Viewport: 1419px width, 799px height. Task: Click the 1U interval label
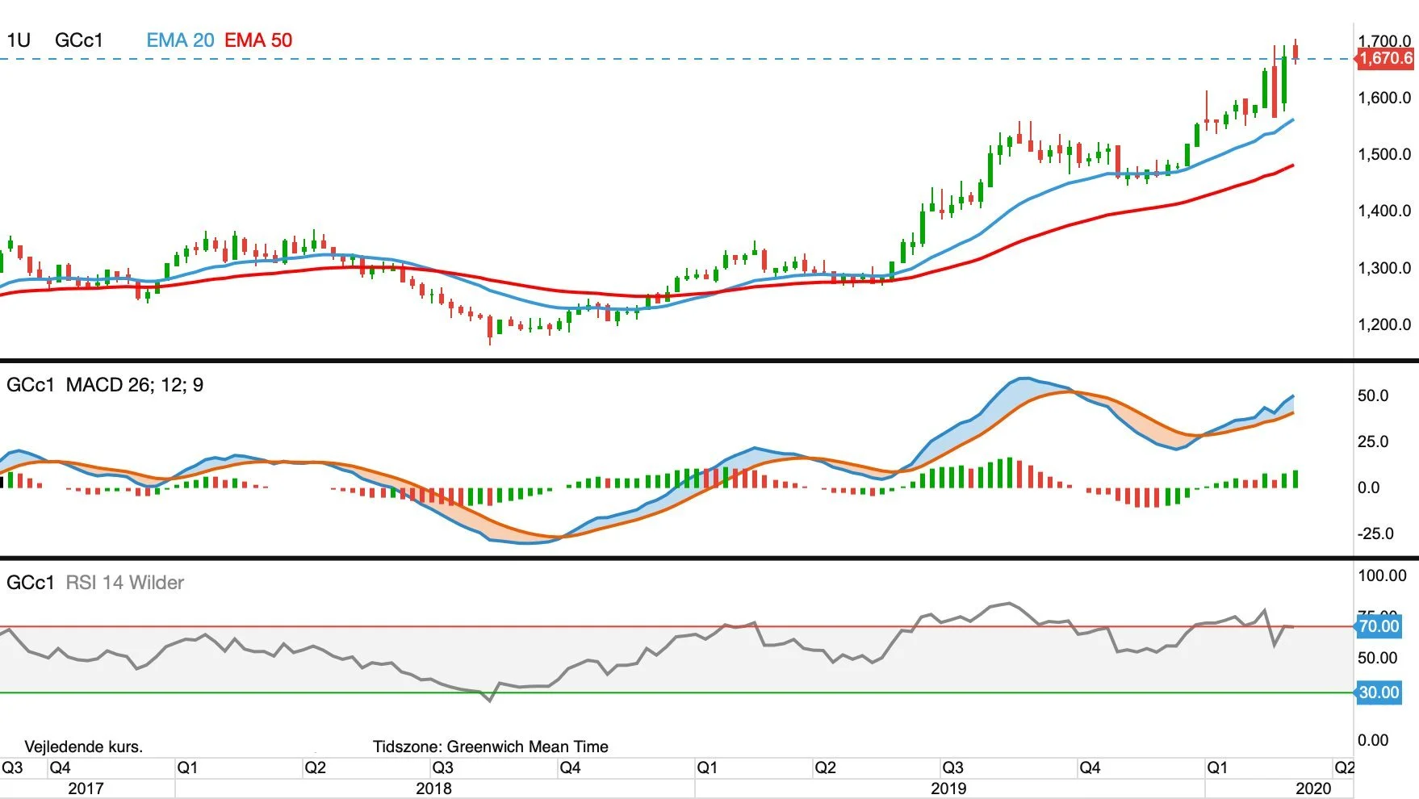click(x=19, y=40)
